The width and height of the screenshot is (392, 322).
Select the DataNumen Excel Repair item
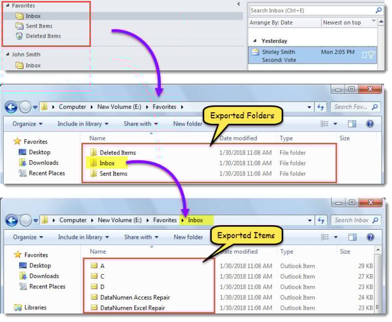[x=128, y=308]
